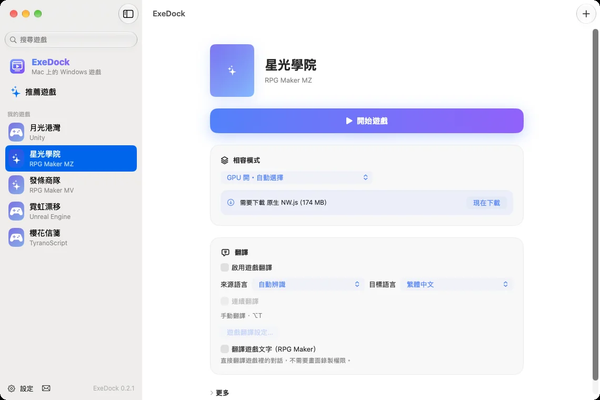The height and width of the screenshot is (400, 600).
Task: Click the 需要下載 原生 NW.js (174 MB) text
Action: pos(283,203)
